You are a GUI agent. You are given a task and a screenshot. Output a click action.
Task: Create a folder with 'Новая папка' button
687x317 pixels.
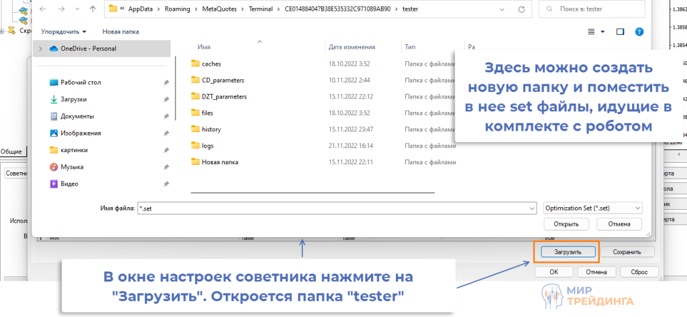point(121,31)
